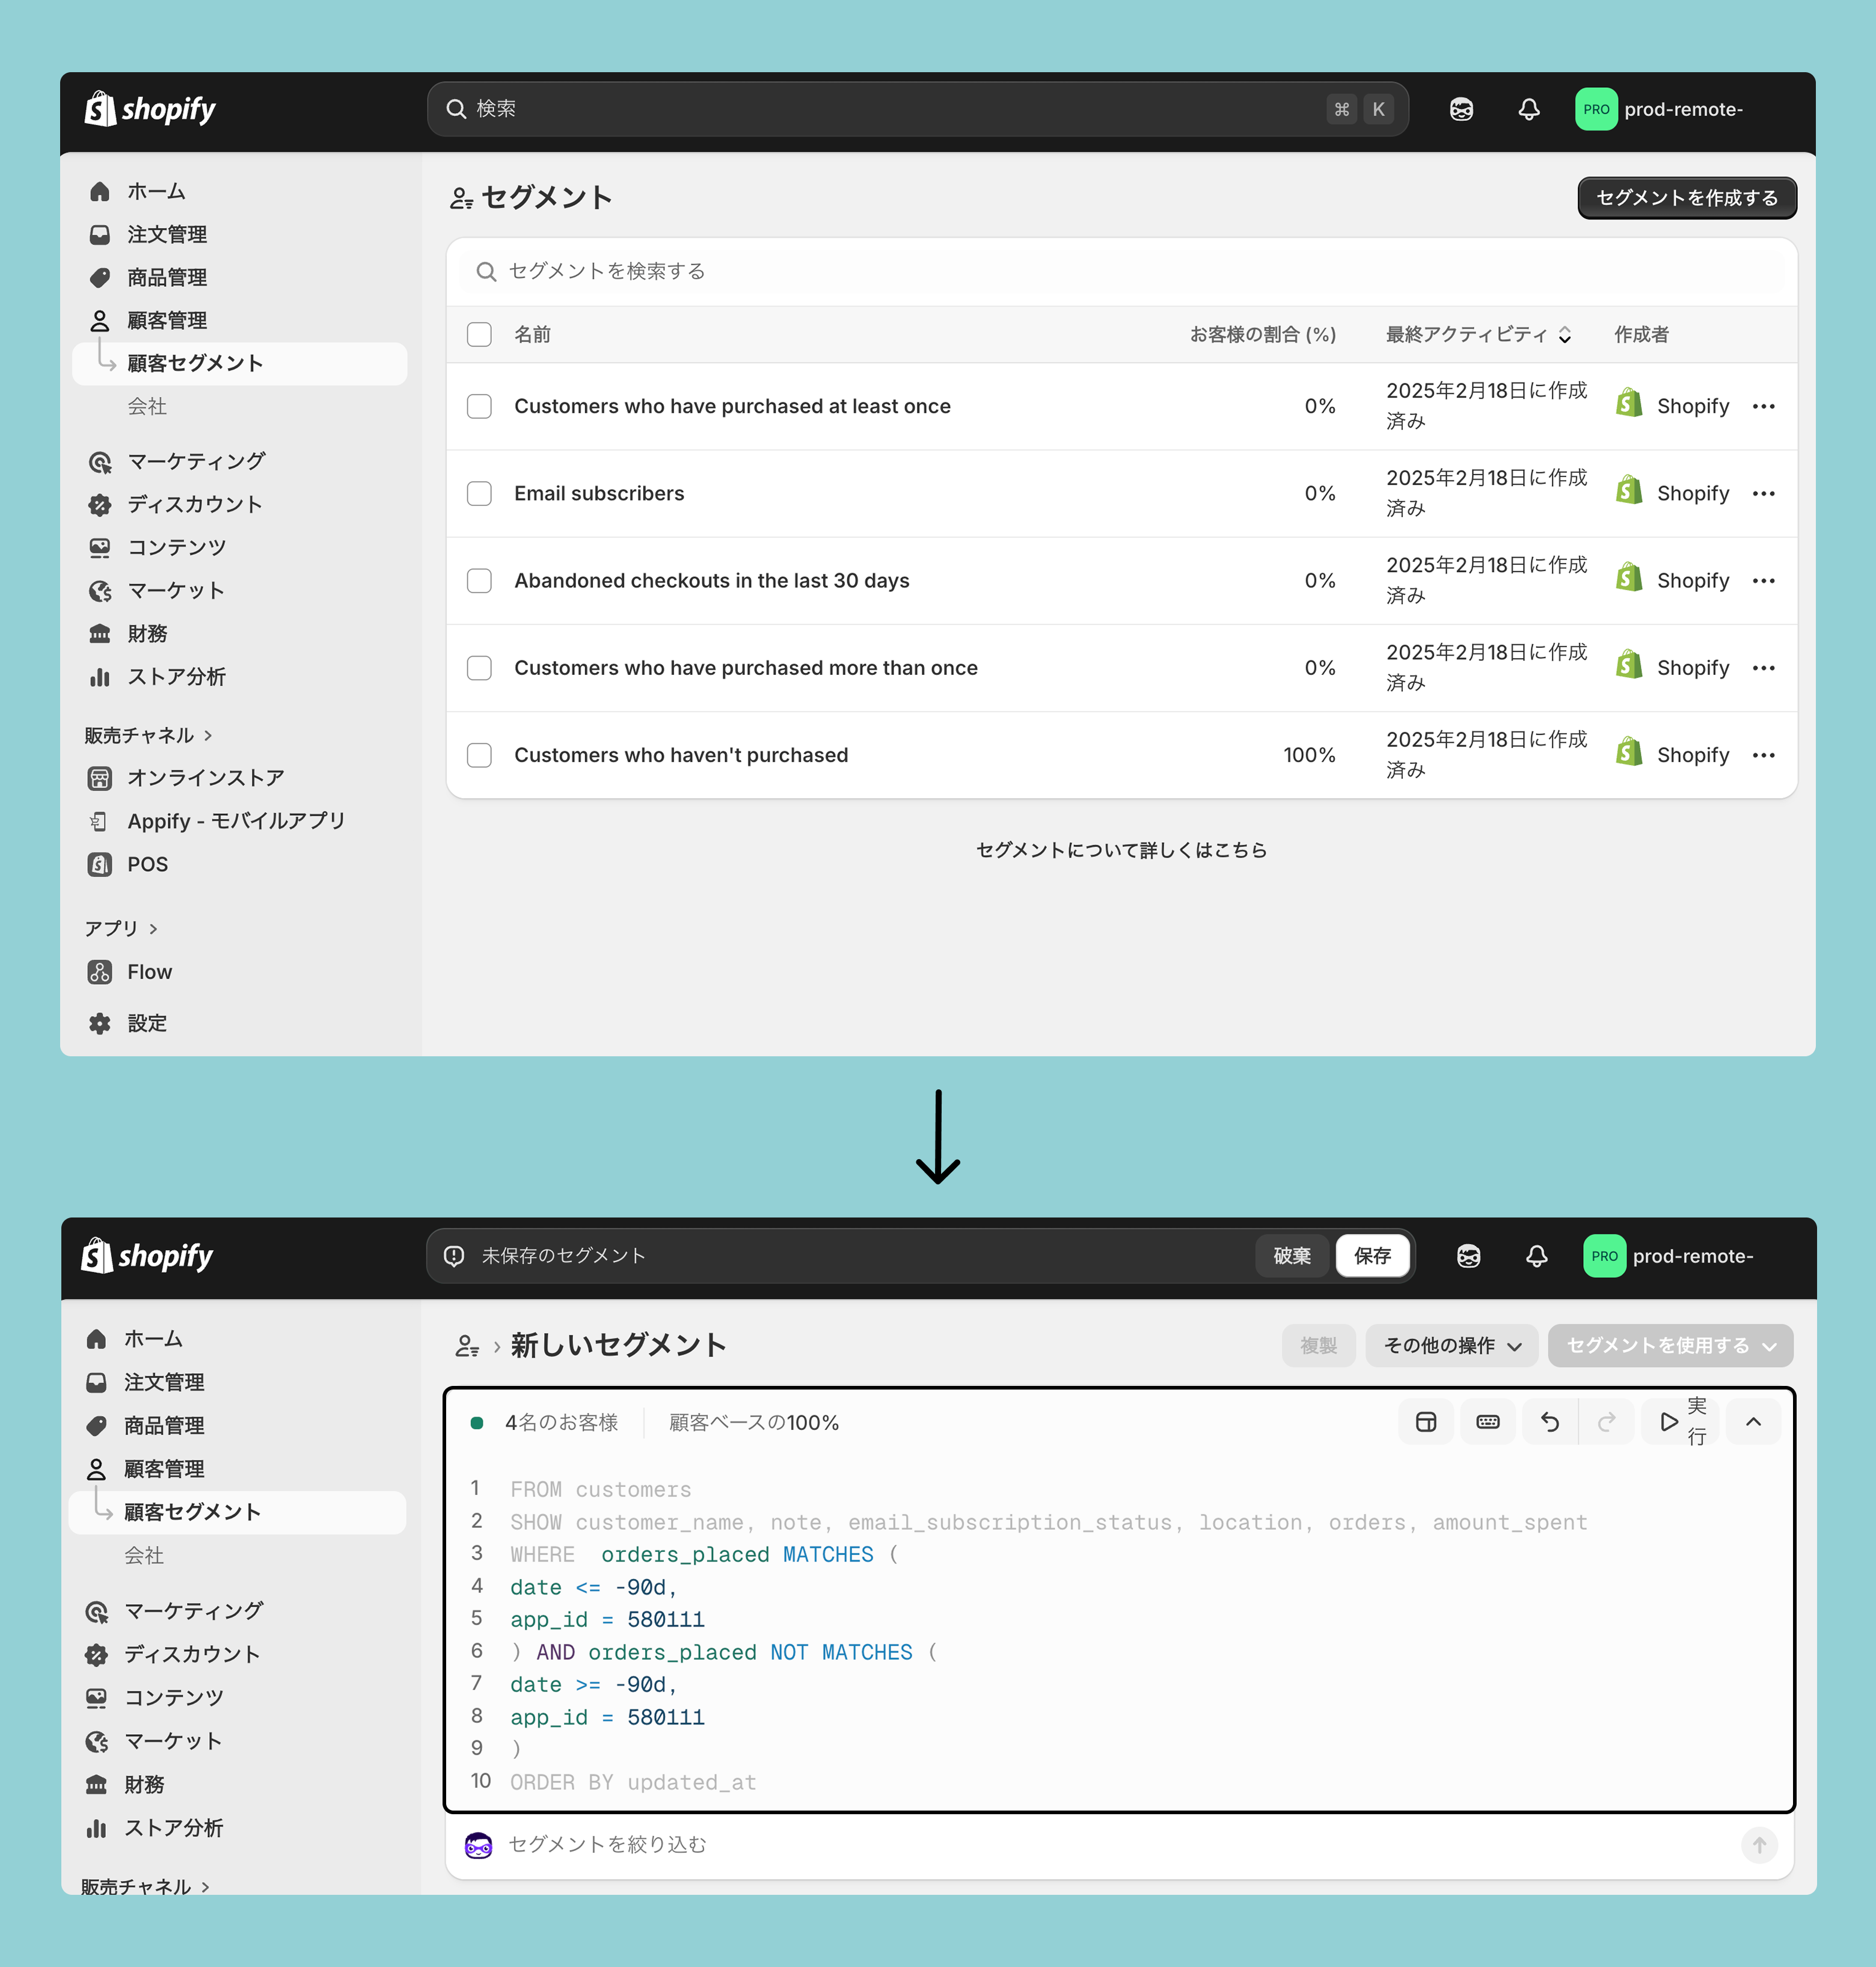Open the その他の操作 dropdown
Screen dimensions: 1876x1967
pyautogui.click(x=1451, y=1346)
